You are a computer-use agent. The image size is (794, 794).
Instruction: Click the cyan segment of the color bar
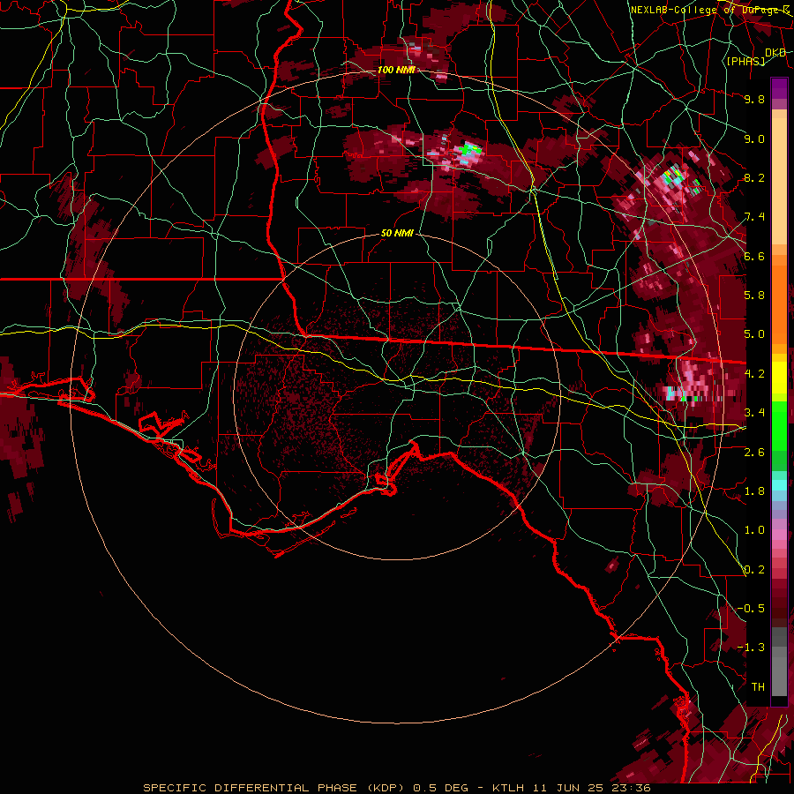click(779, 484)
